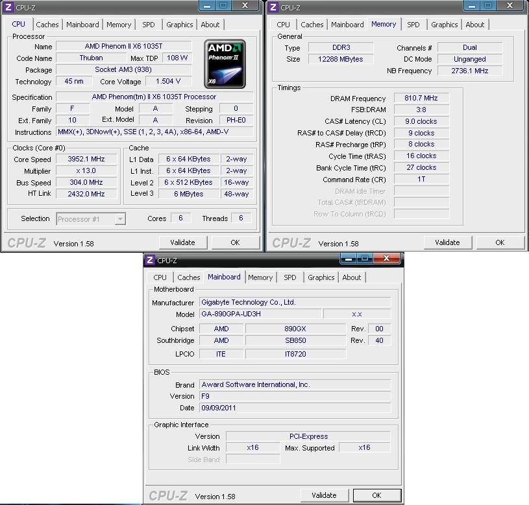Switch to Caches tab in the Memory window
Screen dimensions: 529x505
(x=312, y=25)
